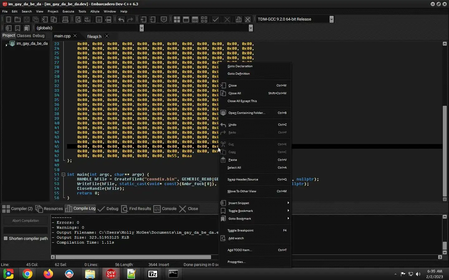This screenshot has height=280, width=449.
Task: Click the Compile four-squares toolbar icon
Action: click(x=177, y=19)
